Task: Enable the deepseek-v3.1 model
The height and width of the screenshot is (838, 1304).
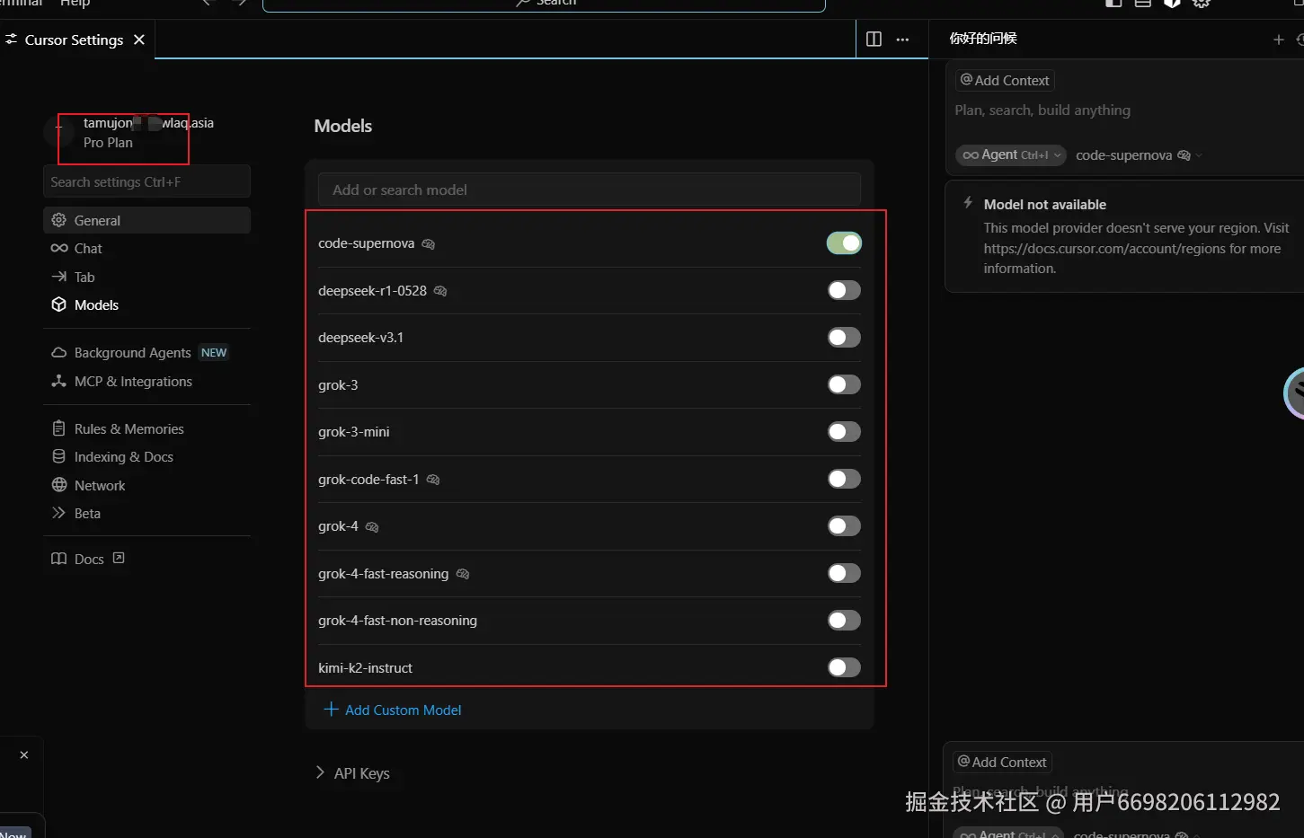Action: pyautogui.click(x=844, y=337)
